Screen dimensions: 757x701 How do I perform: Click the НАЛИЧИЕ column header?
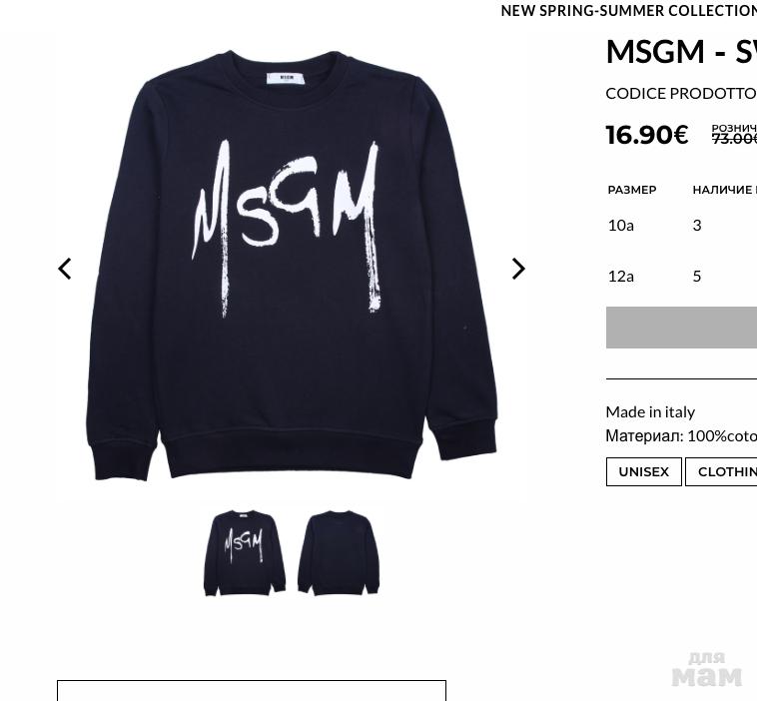(725, 190)
